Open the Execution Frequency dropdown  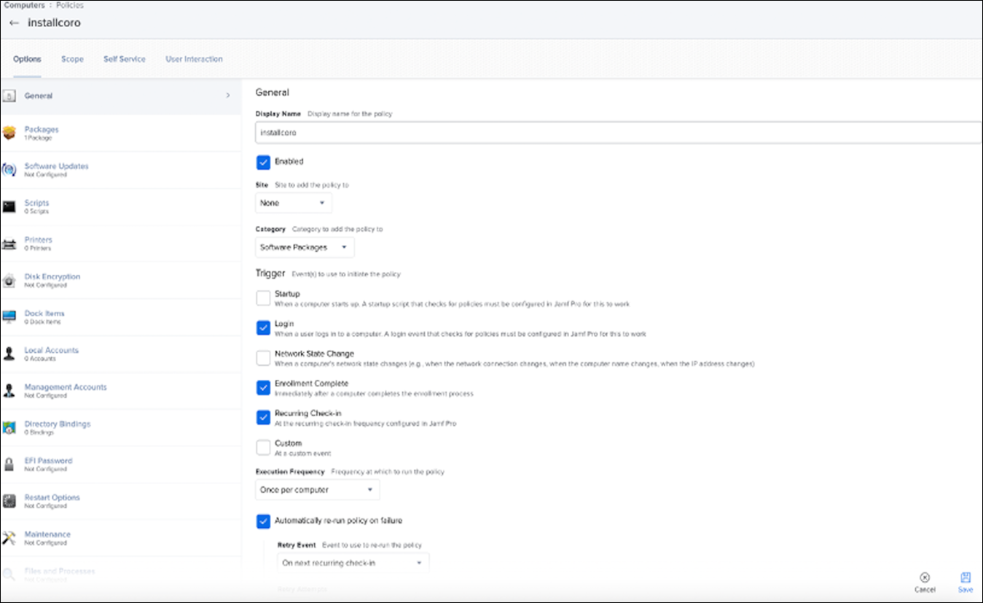[x=317, y=490]
